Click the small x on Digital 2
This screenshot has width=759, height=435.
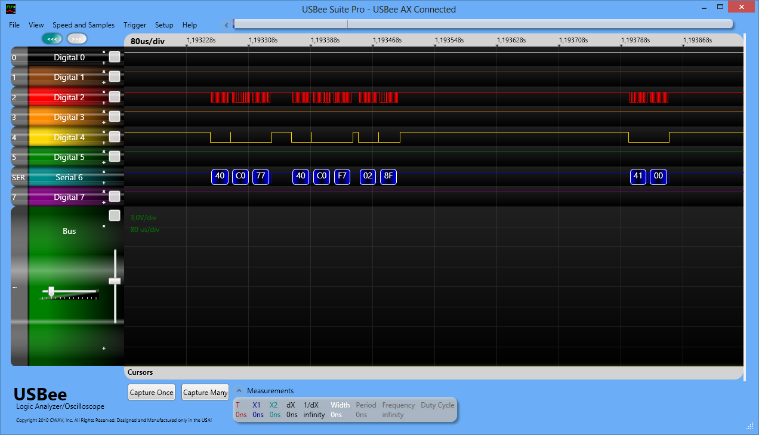[104, 92]
